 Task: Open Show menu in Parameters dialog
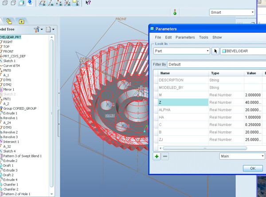pos(217,37)
